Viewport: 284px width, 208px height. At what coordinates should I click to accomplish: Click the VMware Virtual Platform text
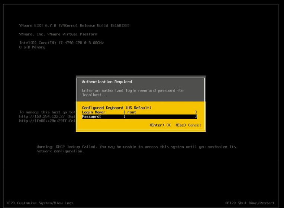58,34
